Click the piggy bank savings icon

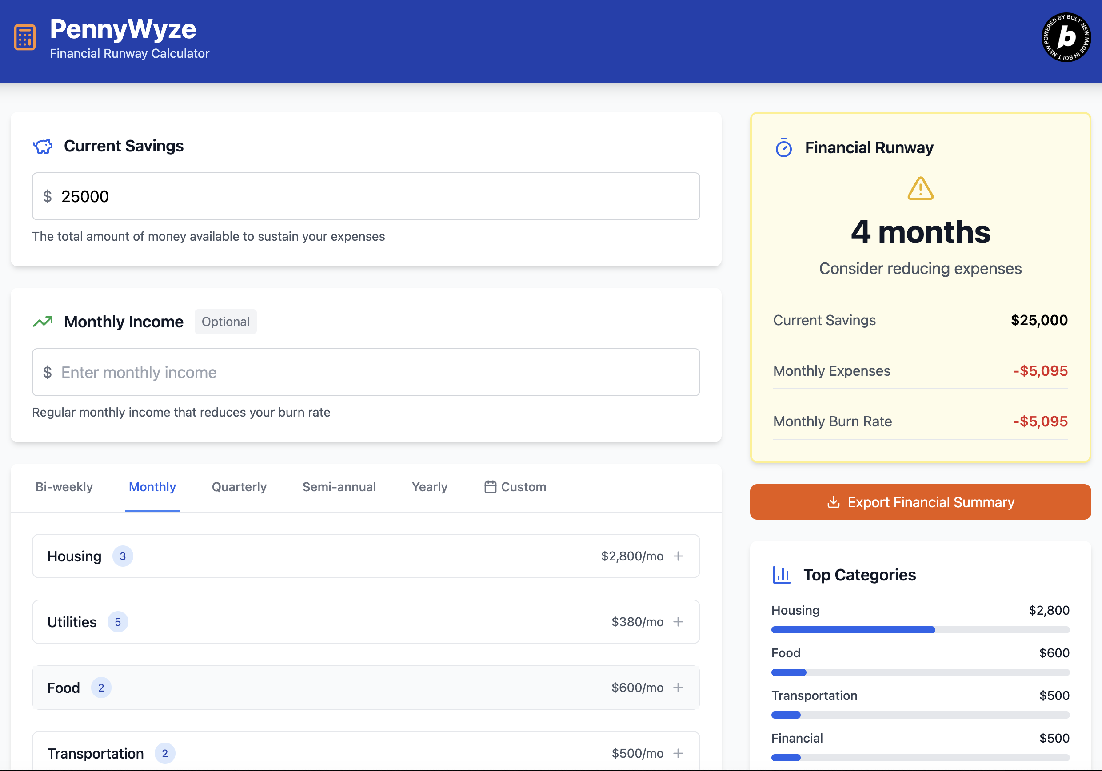coord(43,146)
